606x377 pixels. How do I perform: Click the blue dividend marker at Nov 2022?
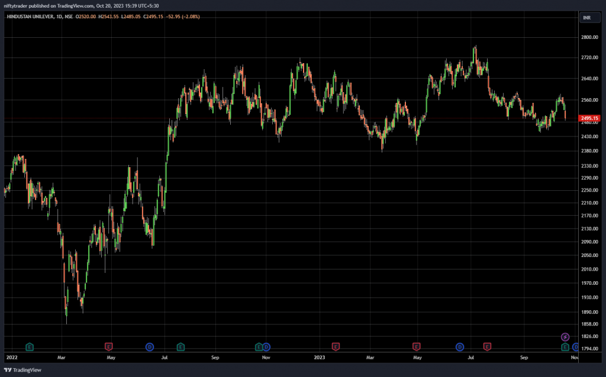click(266, 347)
